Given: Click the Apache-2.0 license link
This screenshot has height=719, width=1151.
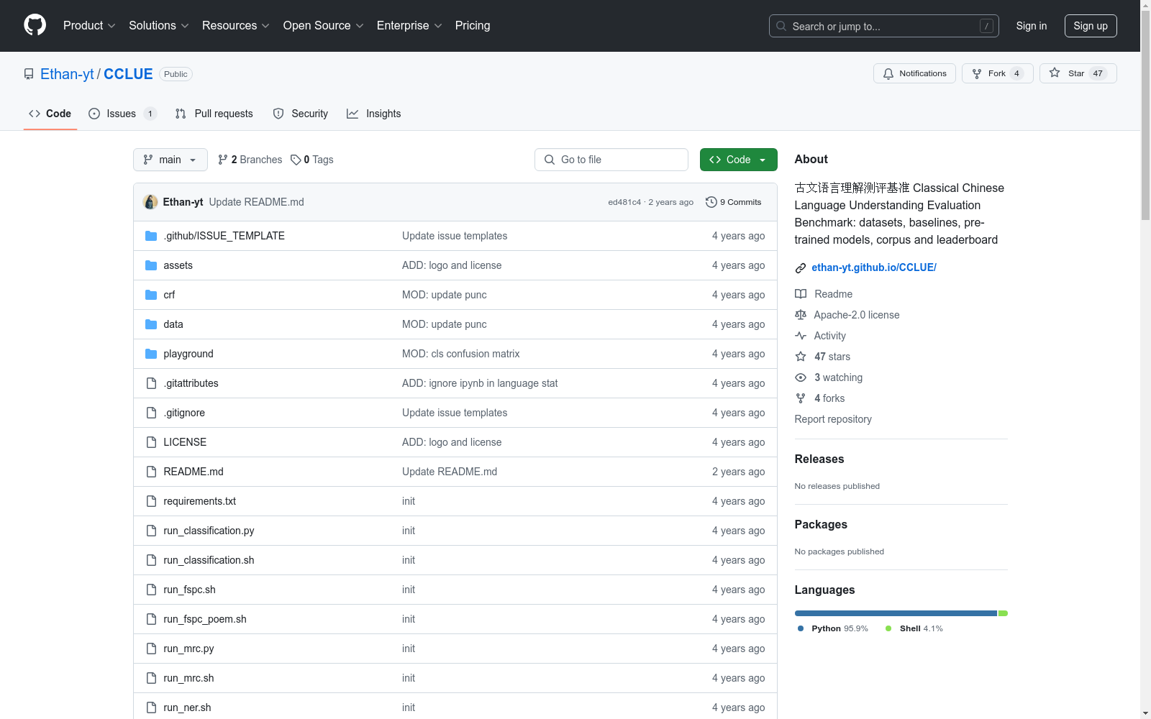Looking at the screenshot, I should 857,315.
